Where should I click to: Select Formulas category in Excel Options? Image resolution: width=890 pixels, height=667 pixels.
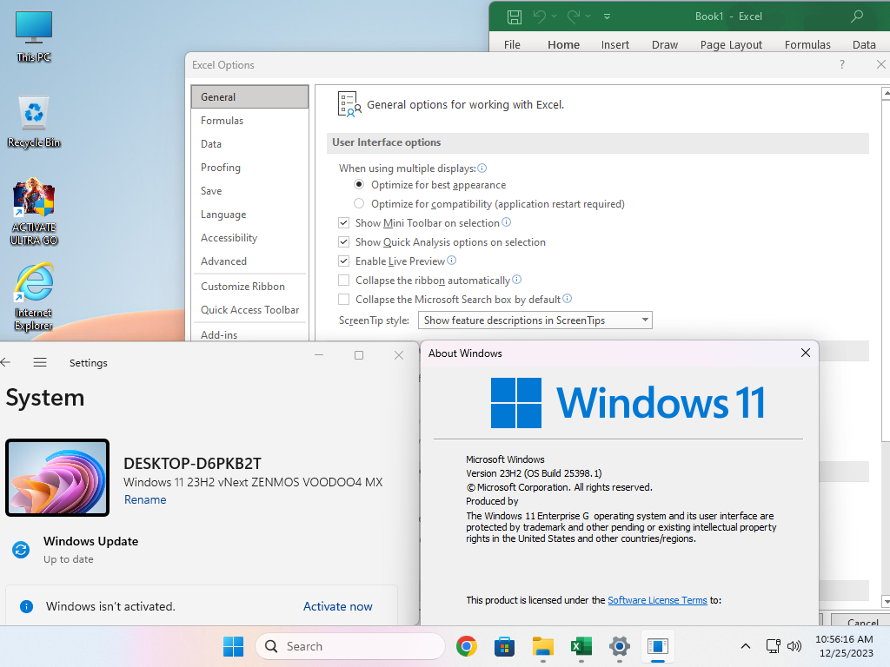249,120
